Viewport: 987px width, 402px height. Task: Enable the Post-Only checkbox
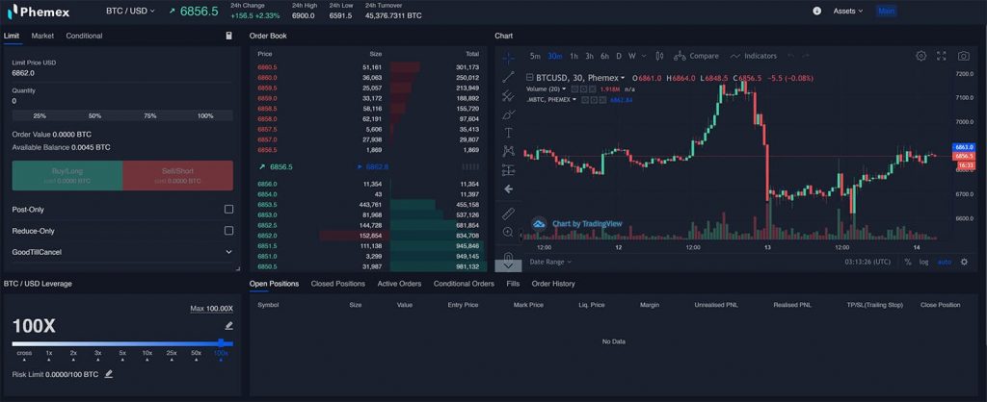(x=229, y=209)
